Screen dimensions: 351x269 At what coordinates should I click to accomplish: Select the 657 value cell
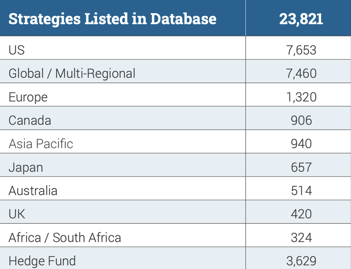[301, 167]
